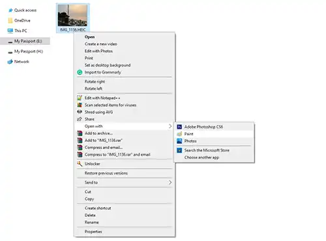Click the My Passport (E:) drive icon
326x241 pixels.
pyautogui.click(x=10, y=42)
